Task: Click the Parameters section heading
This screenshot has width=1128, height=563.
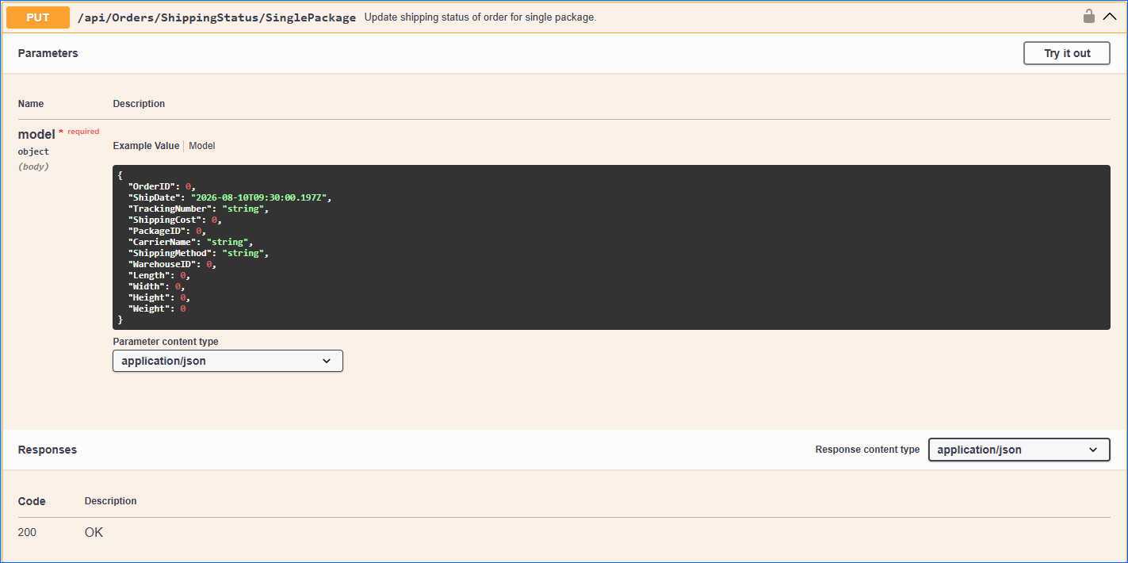Action: pyautogui.click(x=48, y=53)
